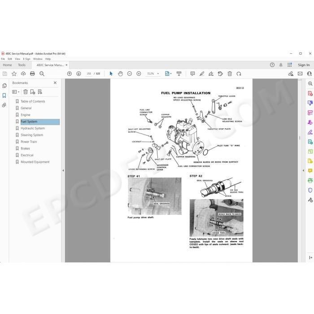This screenshot has height=314, width=314.
Task: Collapse the right tools pane arrow
Action: pyautogui.click(x=303, y=170)
